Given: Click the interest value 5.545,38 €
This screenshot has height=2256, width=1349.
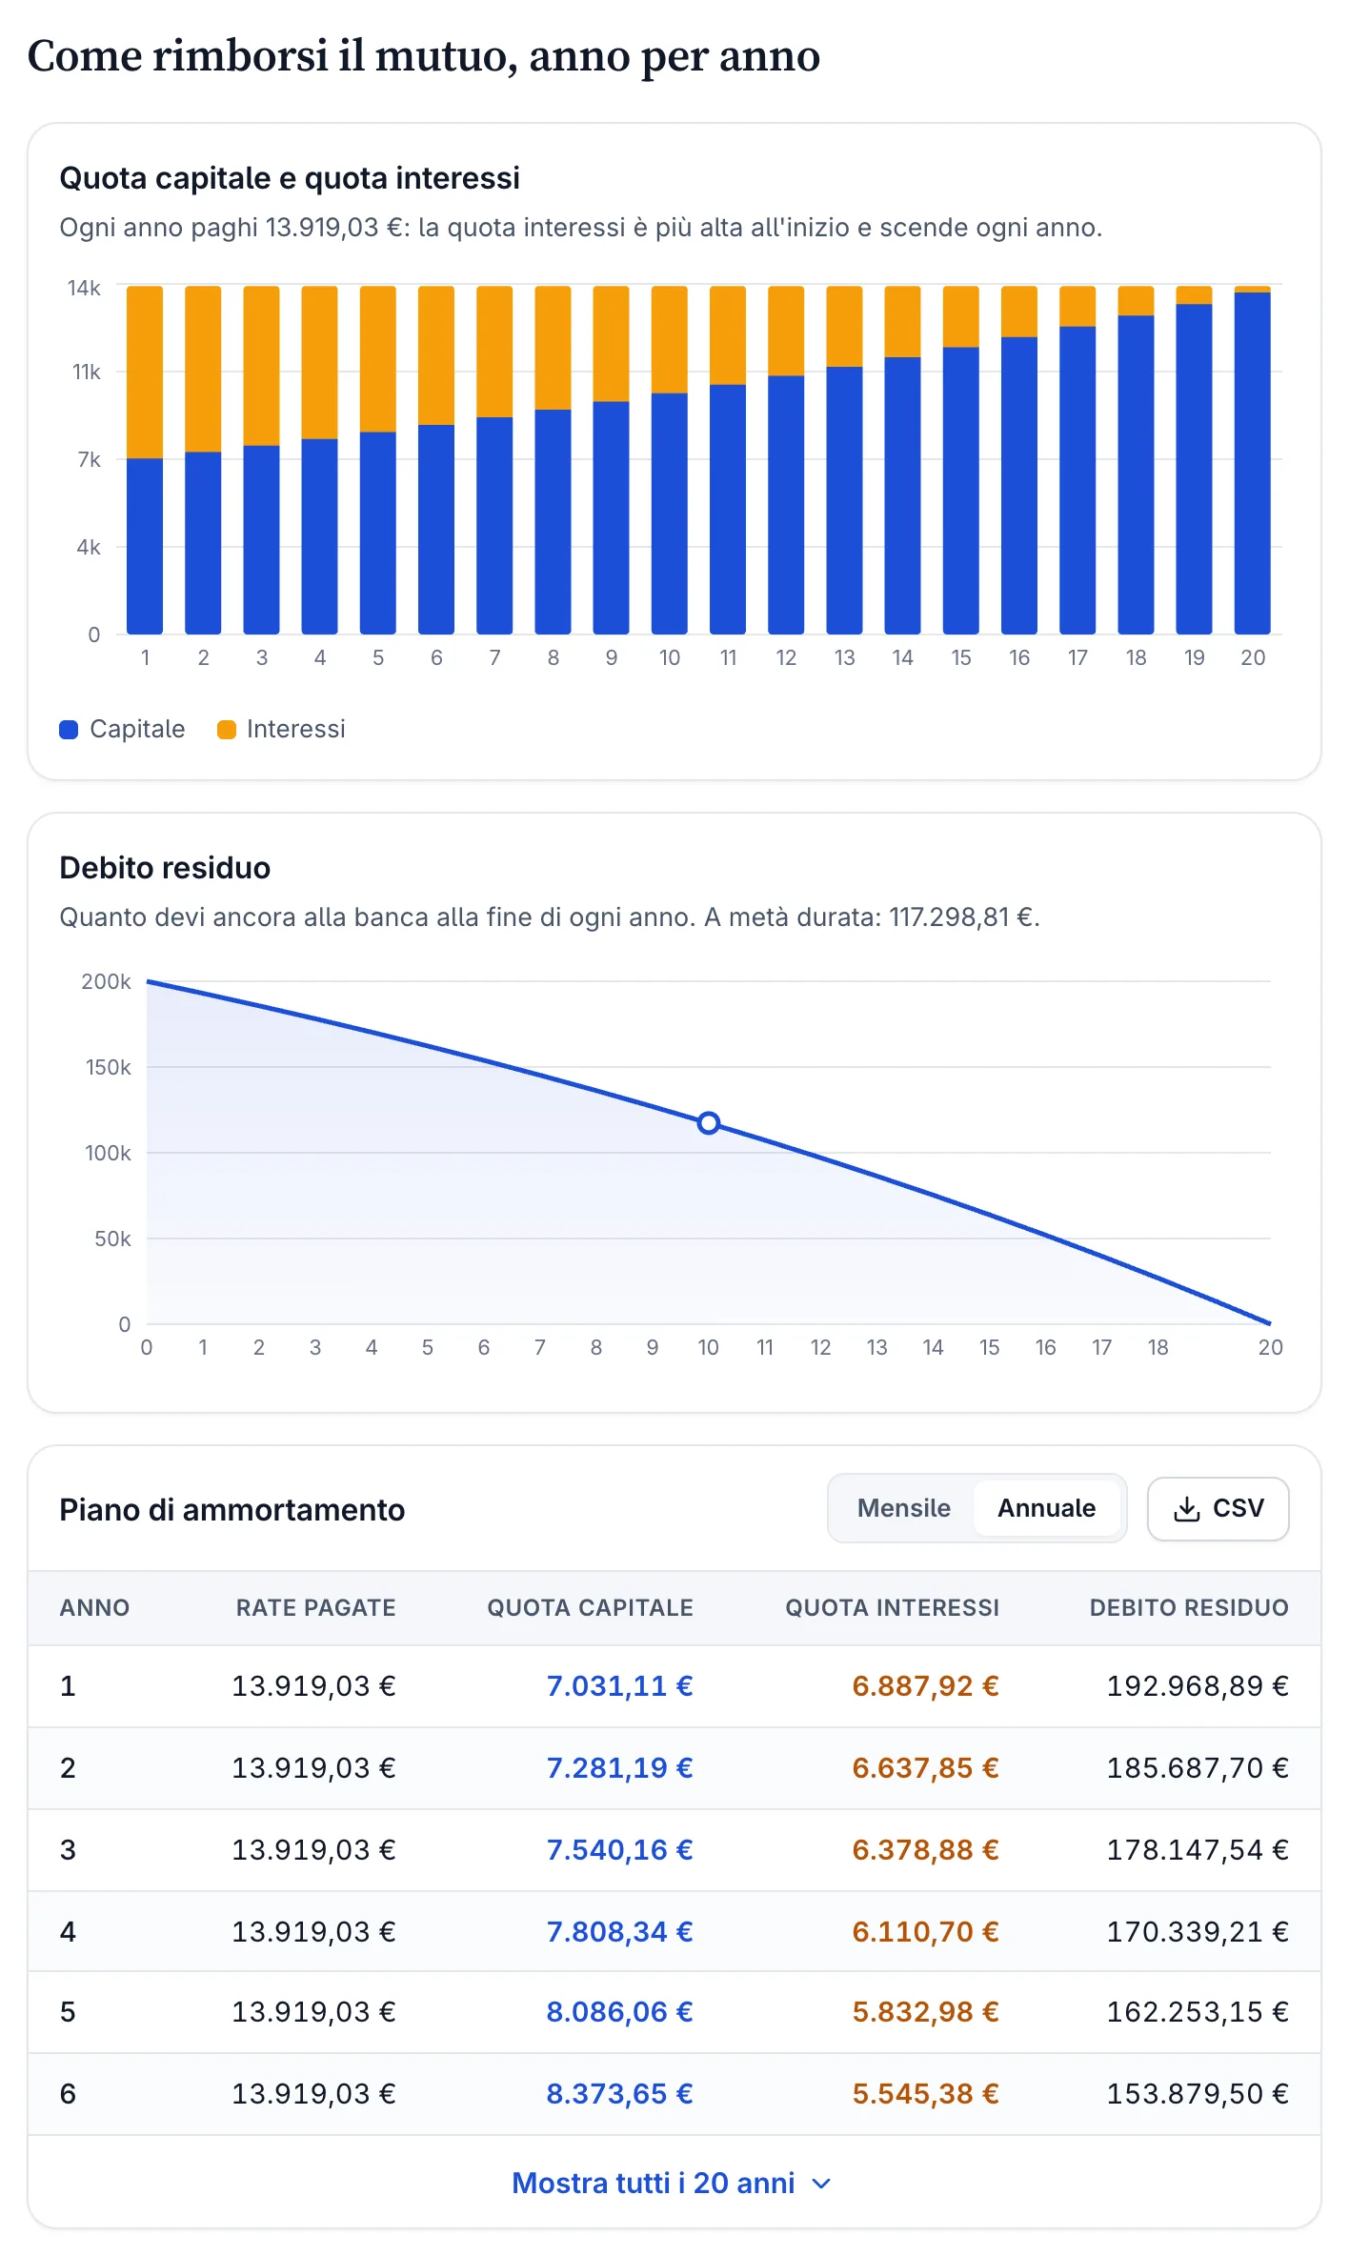Looking at the screenshot, I should point(925,2094).
